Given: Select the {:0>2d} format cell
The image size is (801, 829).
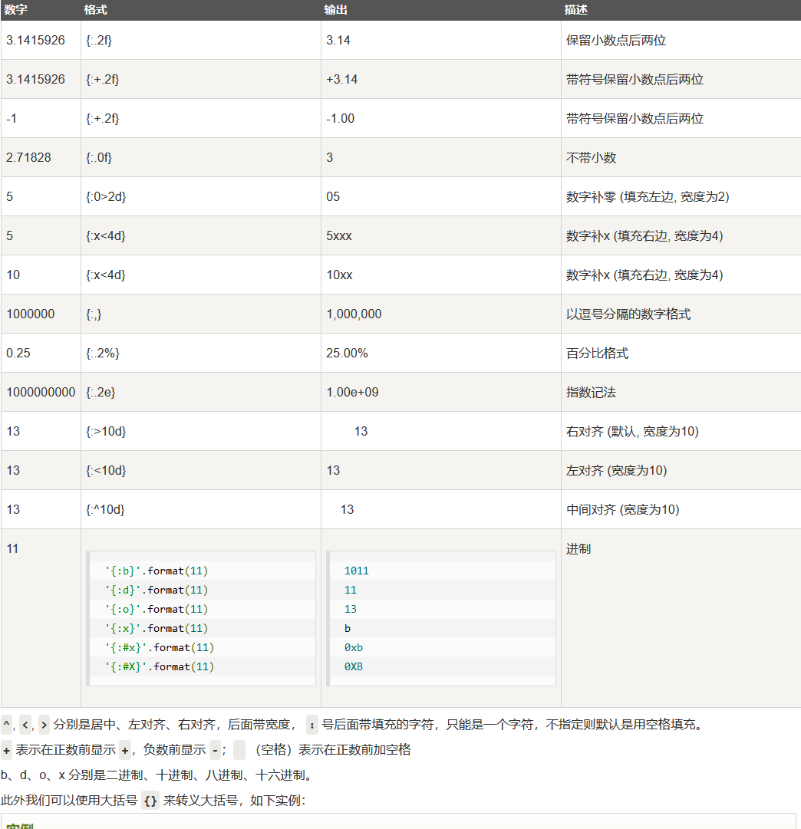Looking at the screenshot, I should 201,196.
